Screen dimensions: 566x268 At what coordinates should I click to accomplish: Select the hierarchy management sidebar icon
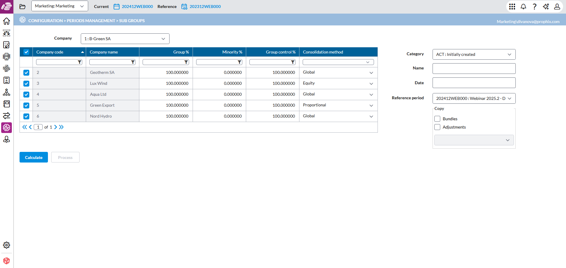point(6,33)
